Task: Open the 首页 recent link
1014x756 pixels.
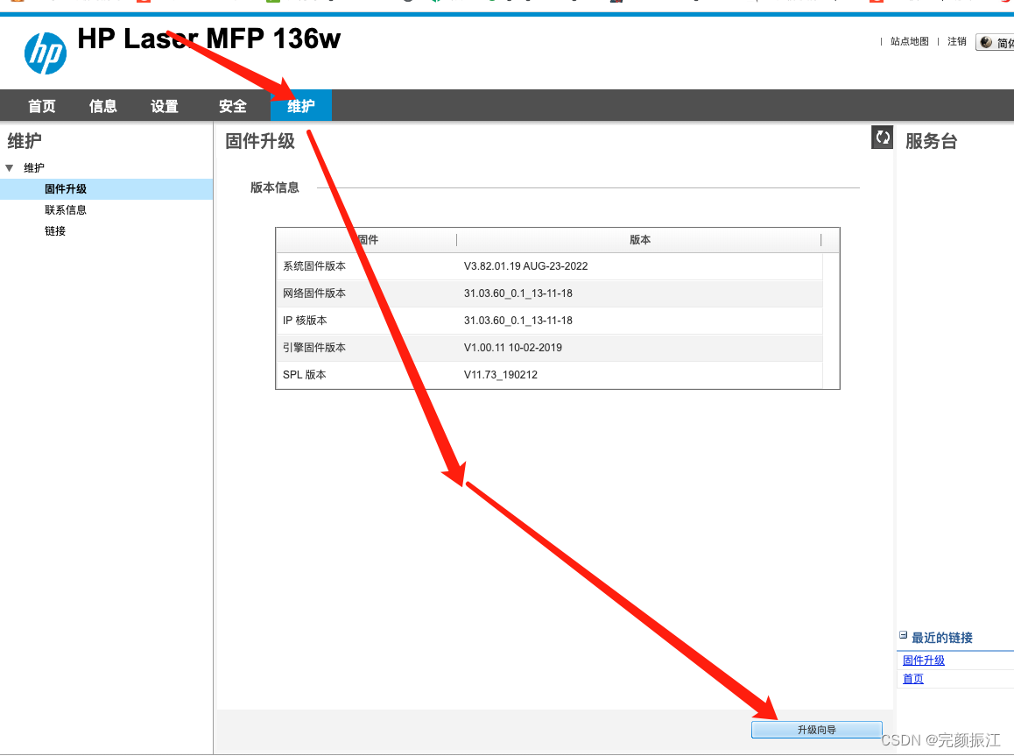Action: pos(913,678)
